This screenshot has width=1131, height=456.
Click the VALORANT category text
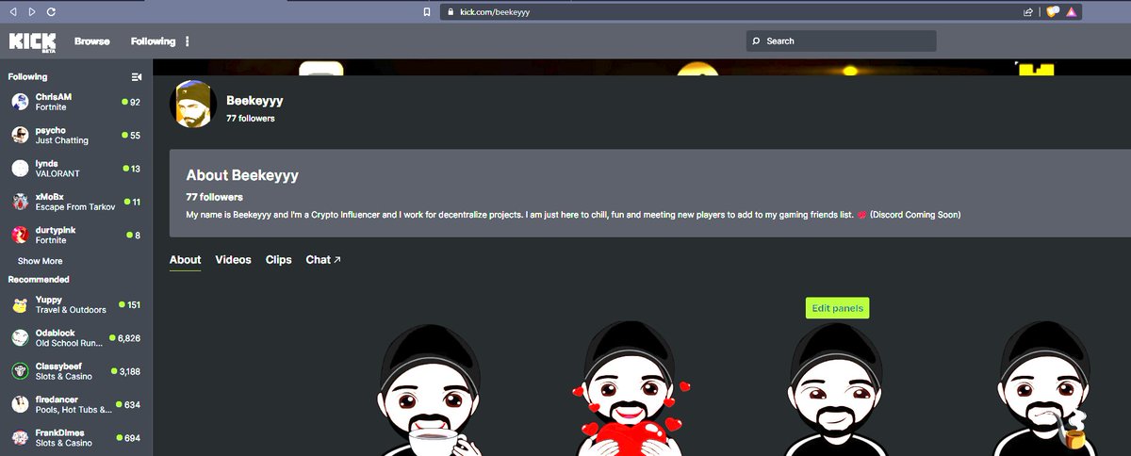(x=57, y=174)
